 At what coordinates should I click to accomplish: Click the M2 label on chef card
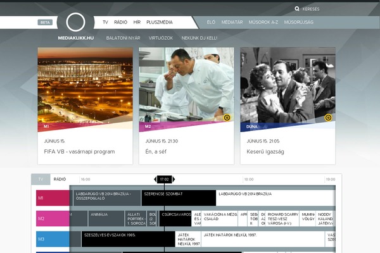tap(148, 126)
